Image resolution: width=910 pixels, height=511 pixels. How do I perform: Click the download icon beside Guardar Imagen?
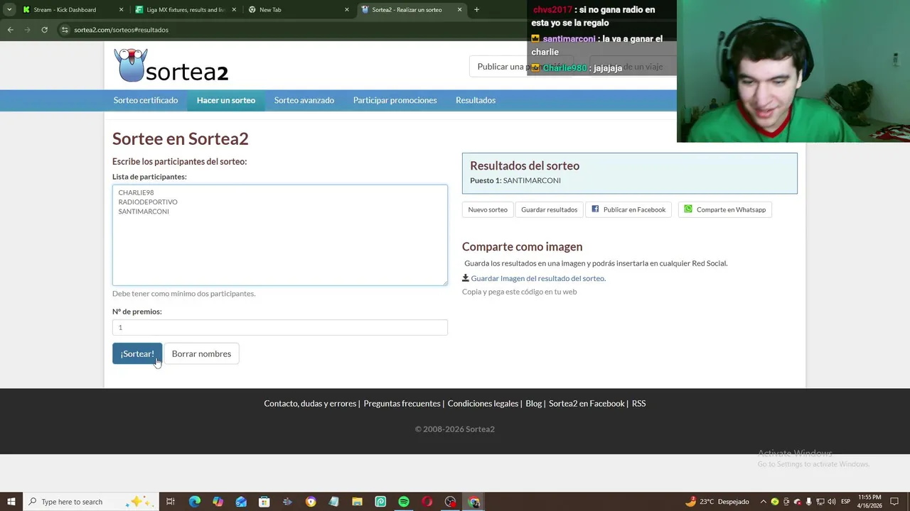point(466,278)
